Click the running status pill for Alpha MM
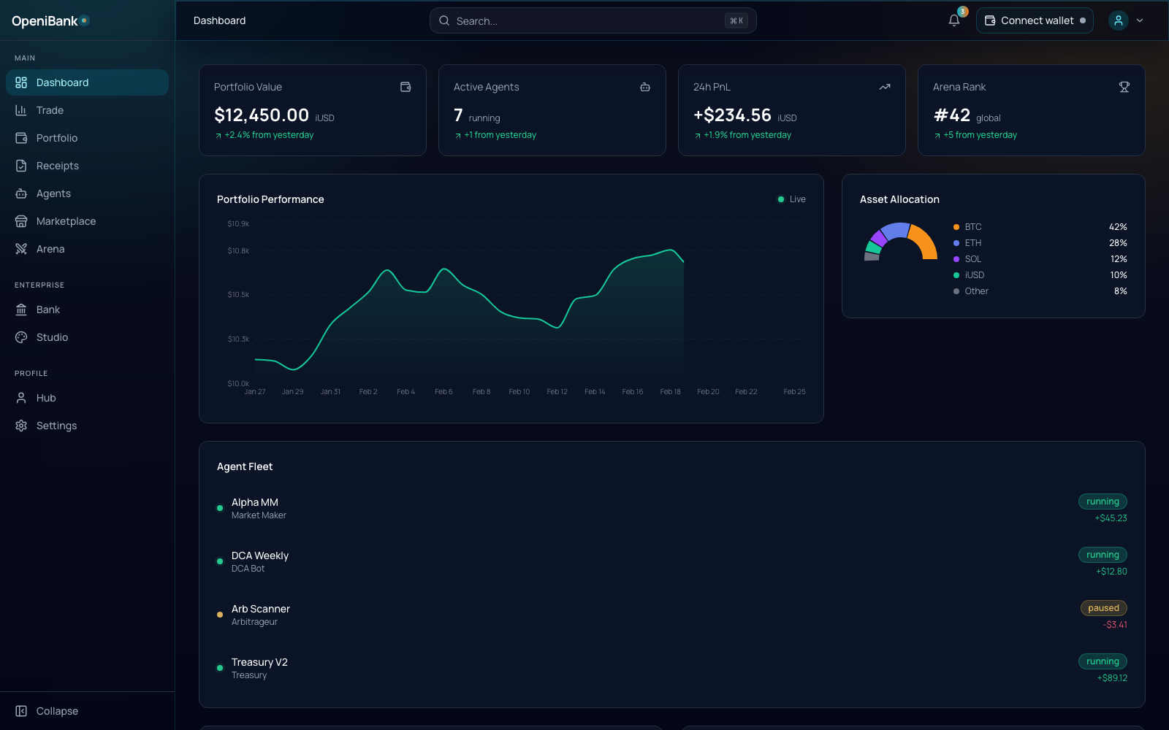Image resolution: width=1169 pixels, height=730 pixels. tap(1103, 502)
